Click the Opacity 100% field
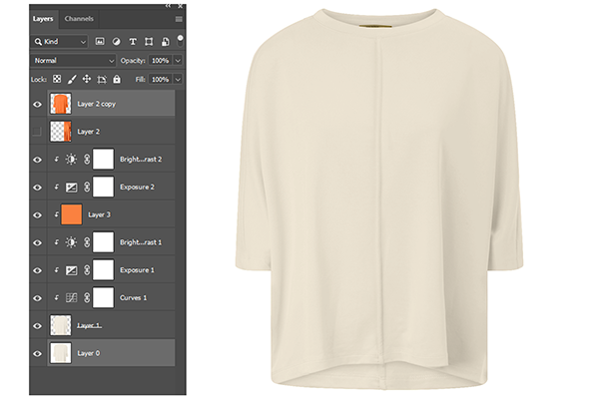 pyautogui.click(x=160, y=60)
